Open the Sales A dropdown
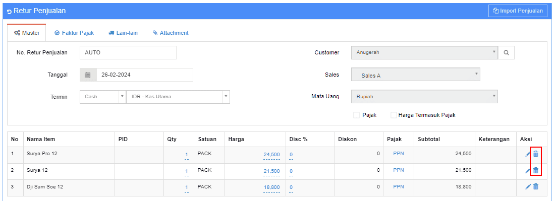 coord(416,75)
